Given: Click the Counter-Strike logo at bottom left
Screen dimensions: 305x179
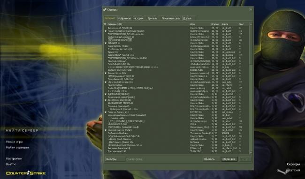Looking at the screenshot, I should [26, 173].
